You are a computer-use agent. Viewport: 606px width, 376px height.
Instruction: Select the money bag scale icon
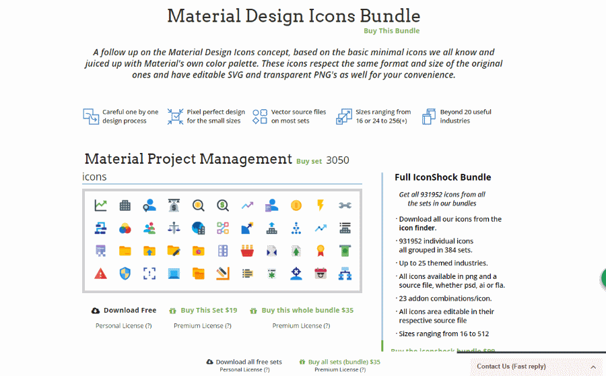(174, 206)
